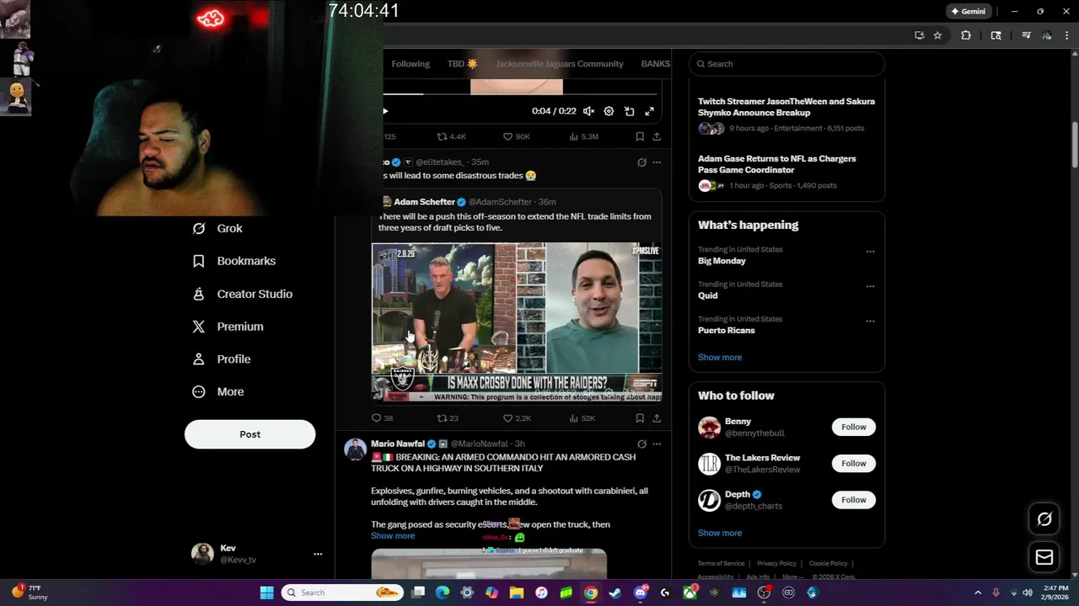The height and width of the screenshot is (606, 1079).
Task: Reply to the elitetakes_ post with 38 replies
Action: pos(382,418)
